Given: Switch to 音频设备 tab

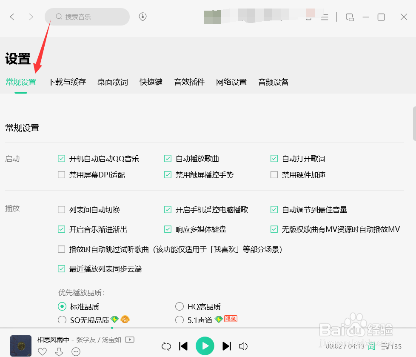Looking at the screenshot, I should (x=273, y=82).
